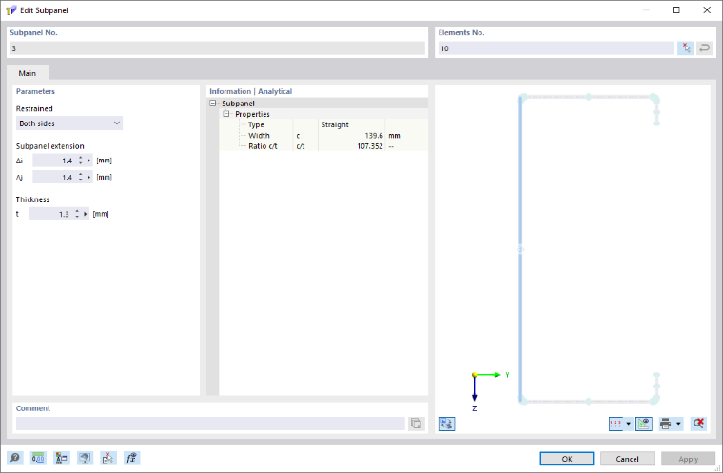The height and width of the screenshot is (473, 723).
Task: Toggle the dimensions set-square icon under the preview
Action: (644, 424)
